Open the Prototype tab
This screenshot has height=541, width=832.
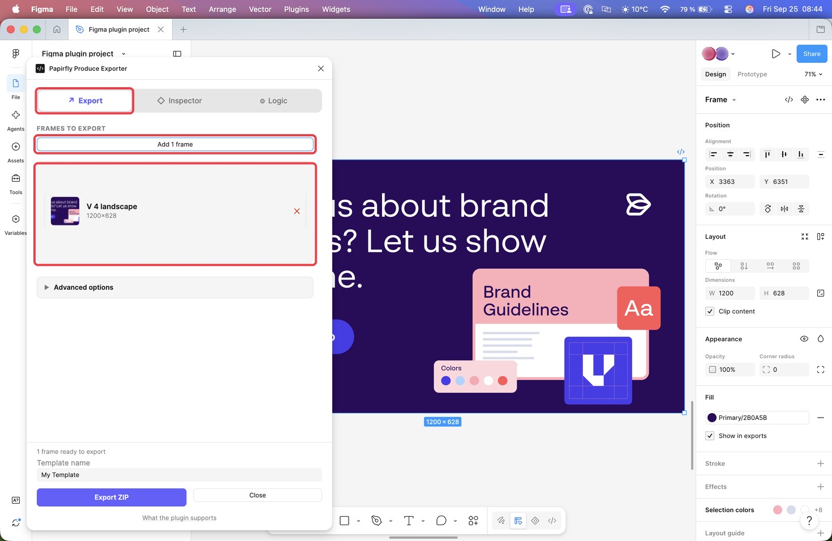point(752,74)
